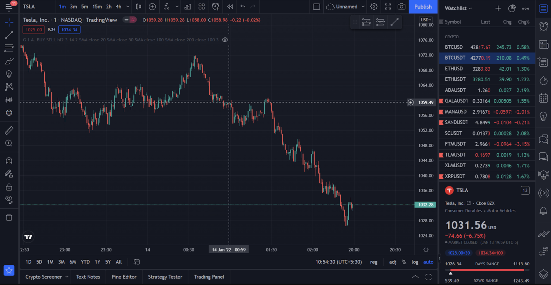551x285 pixels.
Task: Select ETHUSDT row in watchlist
Action: [487, 80]
